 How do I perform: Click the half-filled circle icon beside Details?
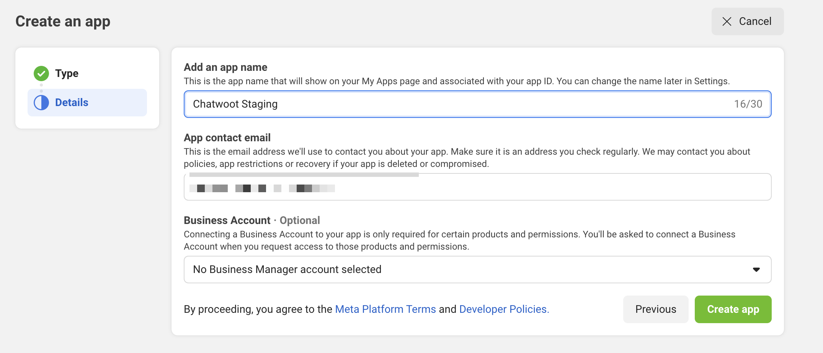(41, 103)
